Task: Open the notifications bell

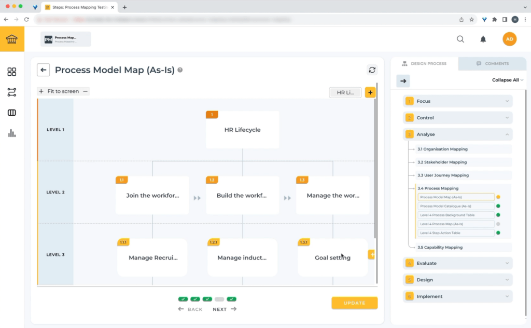Action: pyautogui.click(x=483, y=39)
